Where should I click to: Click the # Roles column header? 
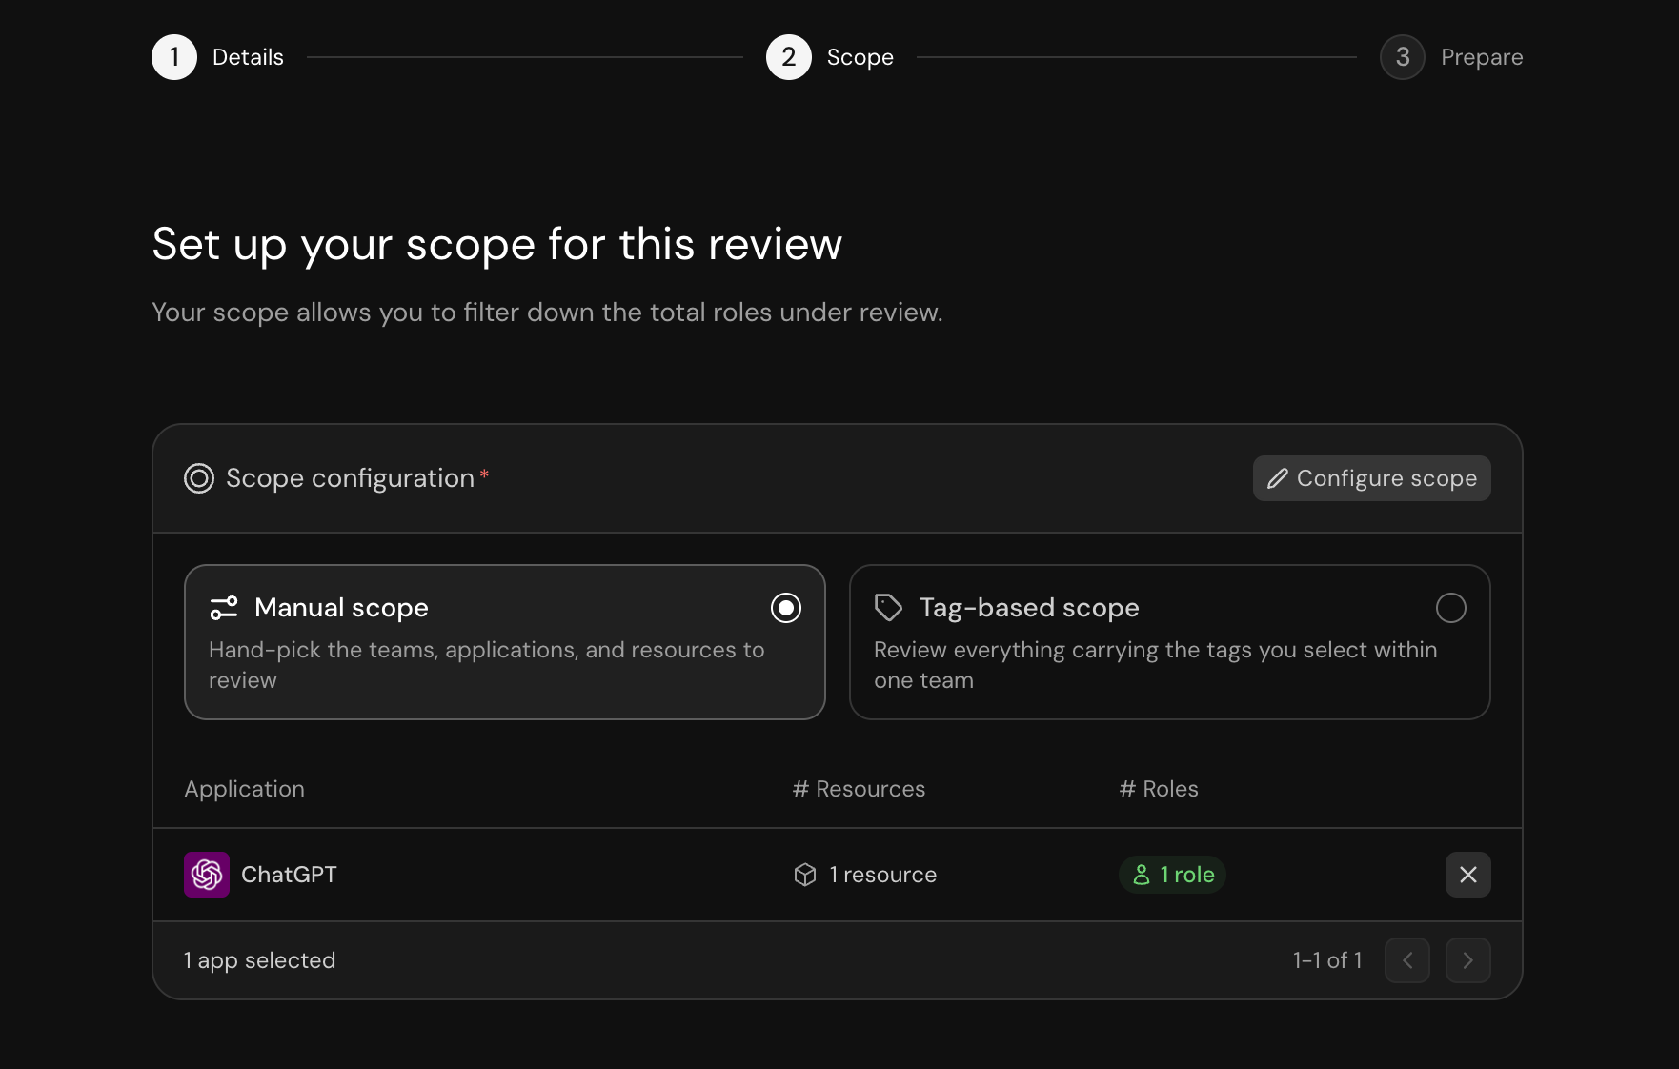tap(1159, 789)
